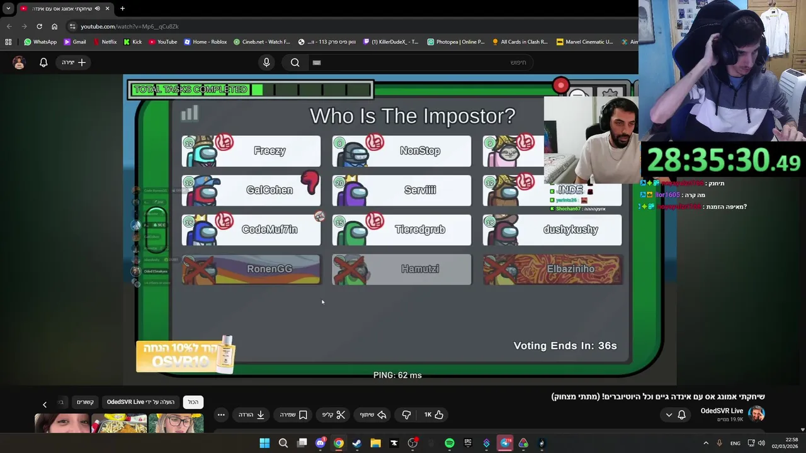Open the YouTube account avatar menu
The image size is (806, 453).
[x=19, y=62]
